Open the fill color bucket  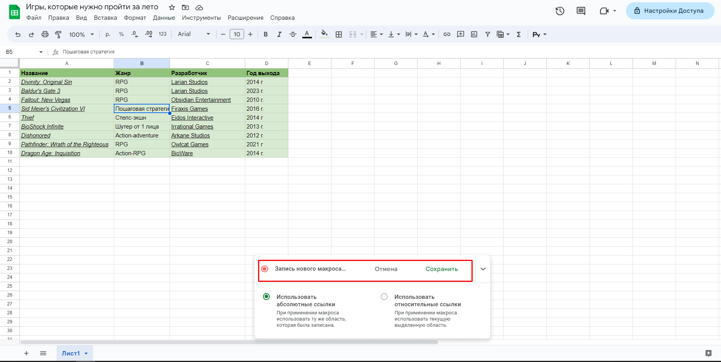click(x=324, y=34)
